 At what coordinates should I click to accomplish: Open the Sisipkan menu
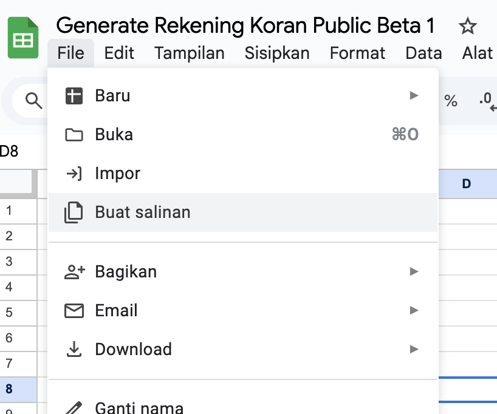point(277,53)
